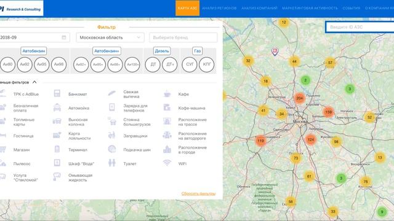Select the Туалет filter icon
This screenshot has height=221, width=394.
click(x=112, y=163)
